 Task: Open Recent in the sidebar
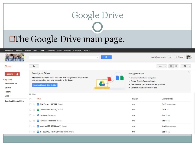8,92
